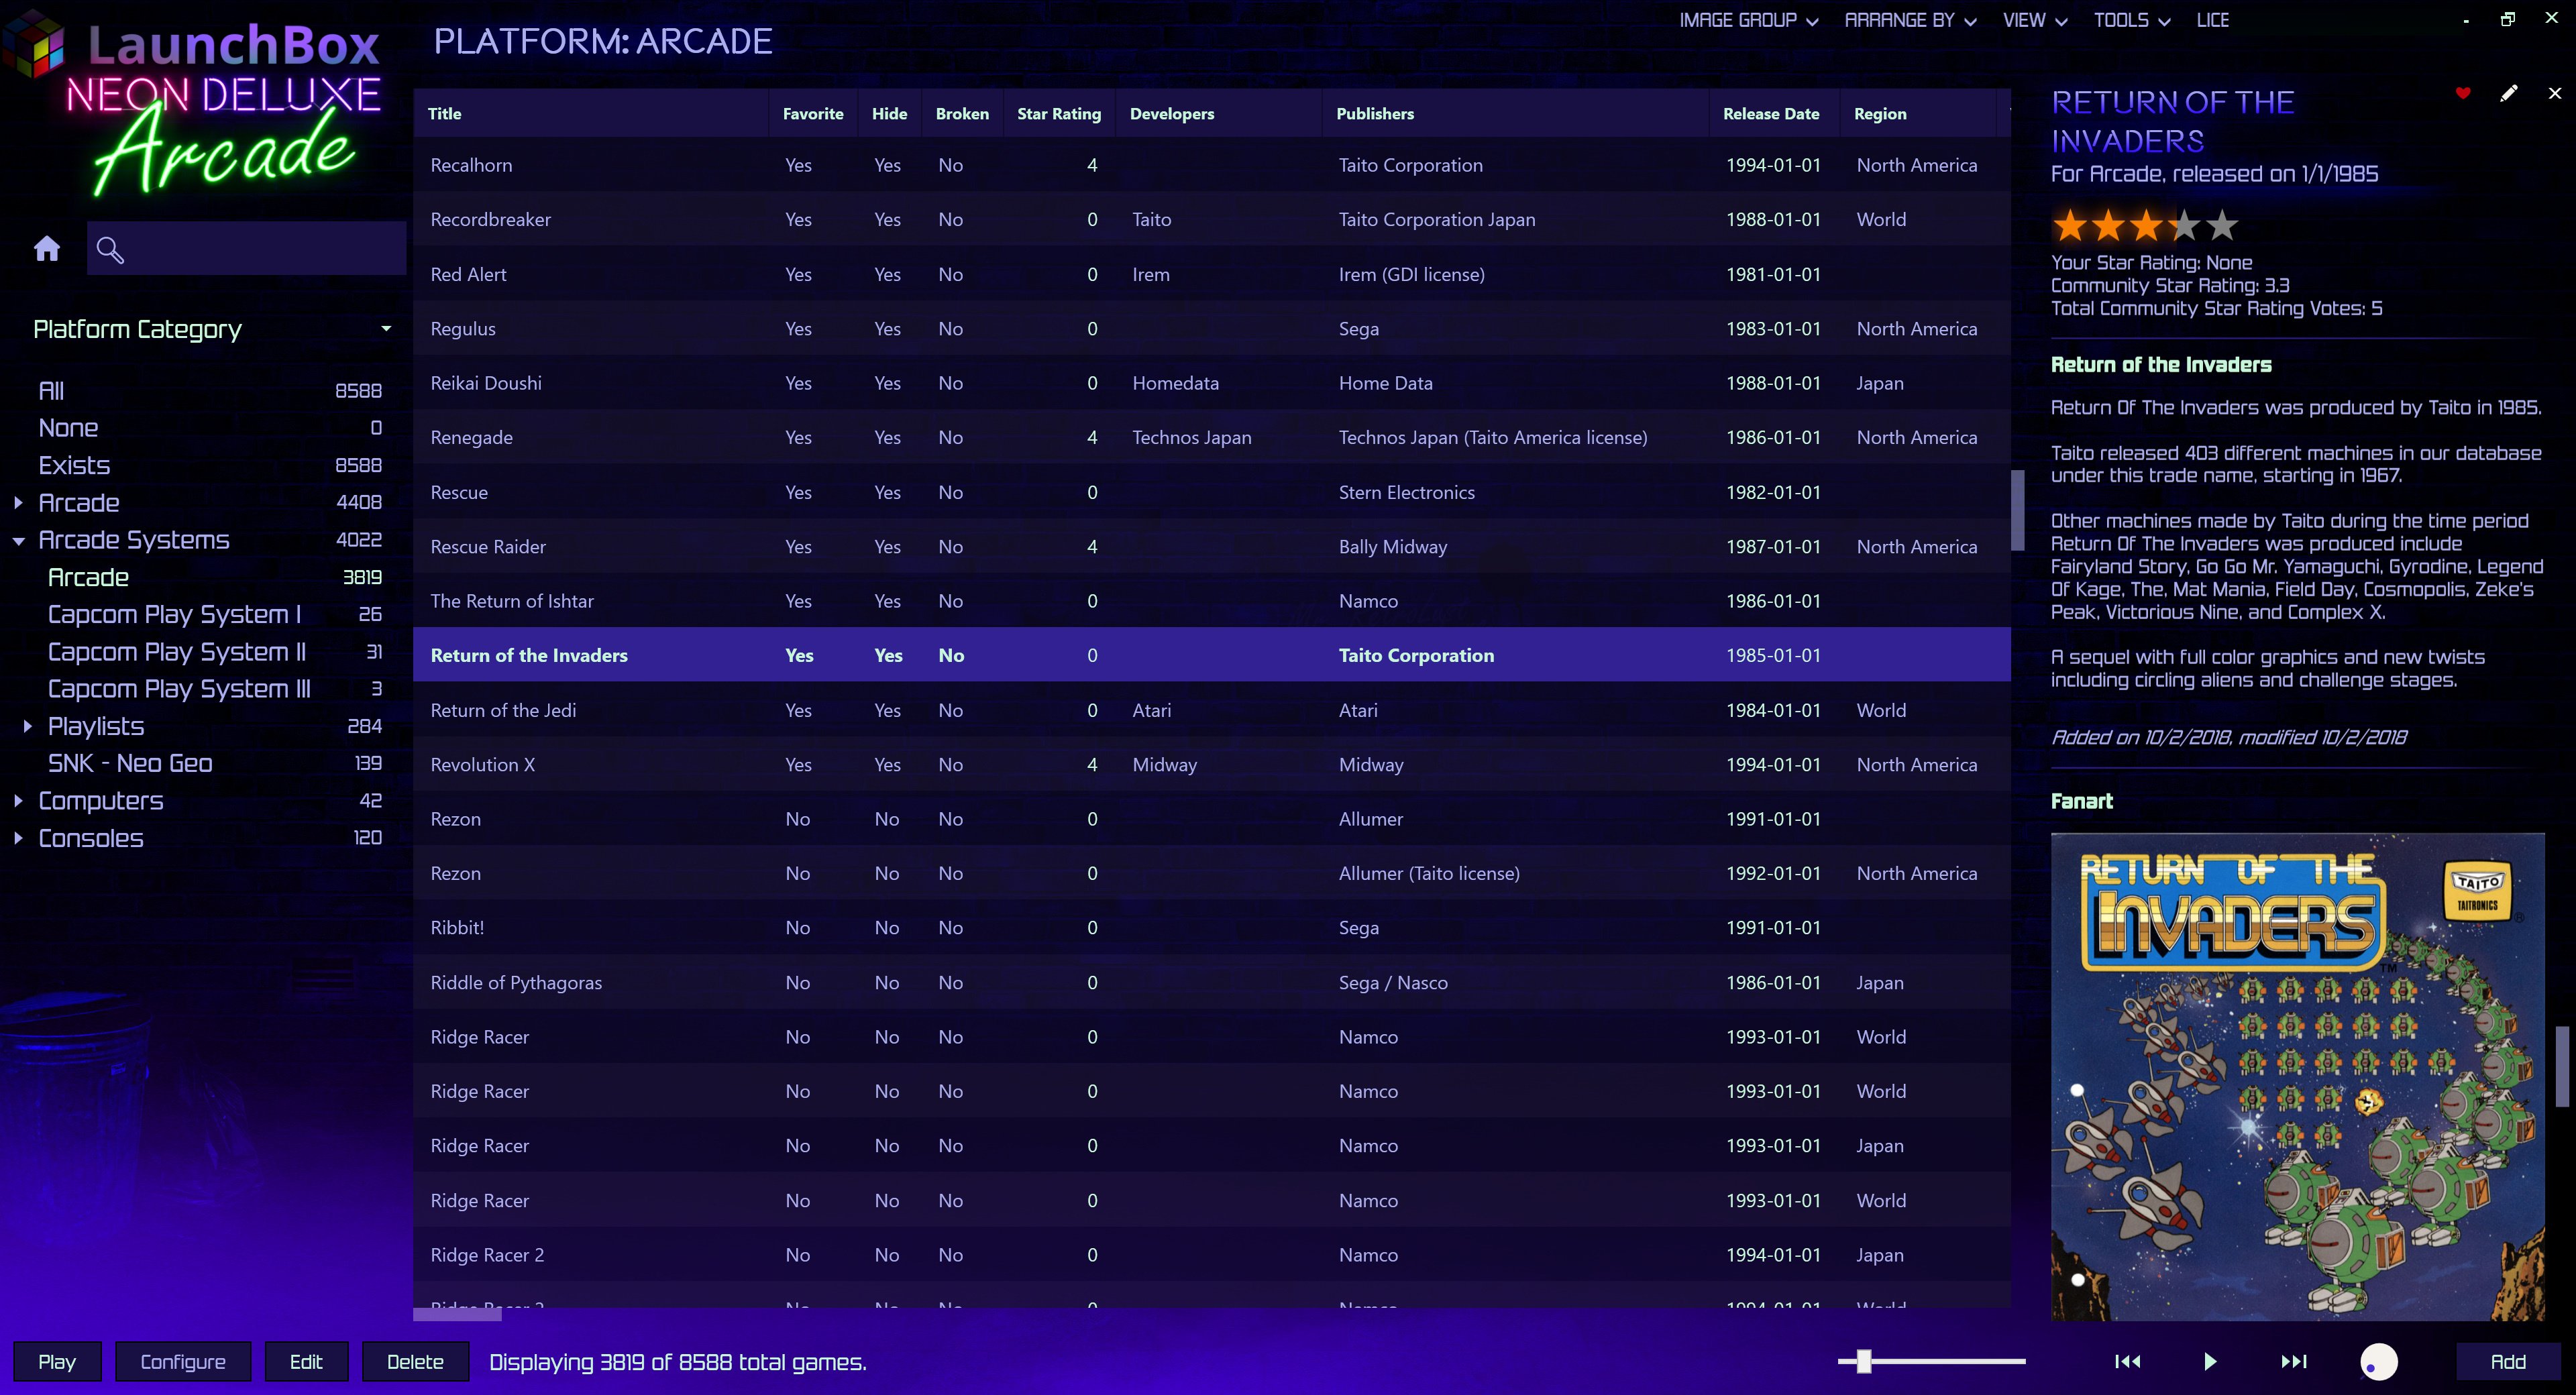Screen dimensions: 2576x1395
Task: Sort by Star Rating column header
Action: [1059, 114]
